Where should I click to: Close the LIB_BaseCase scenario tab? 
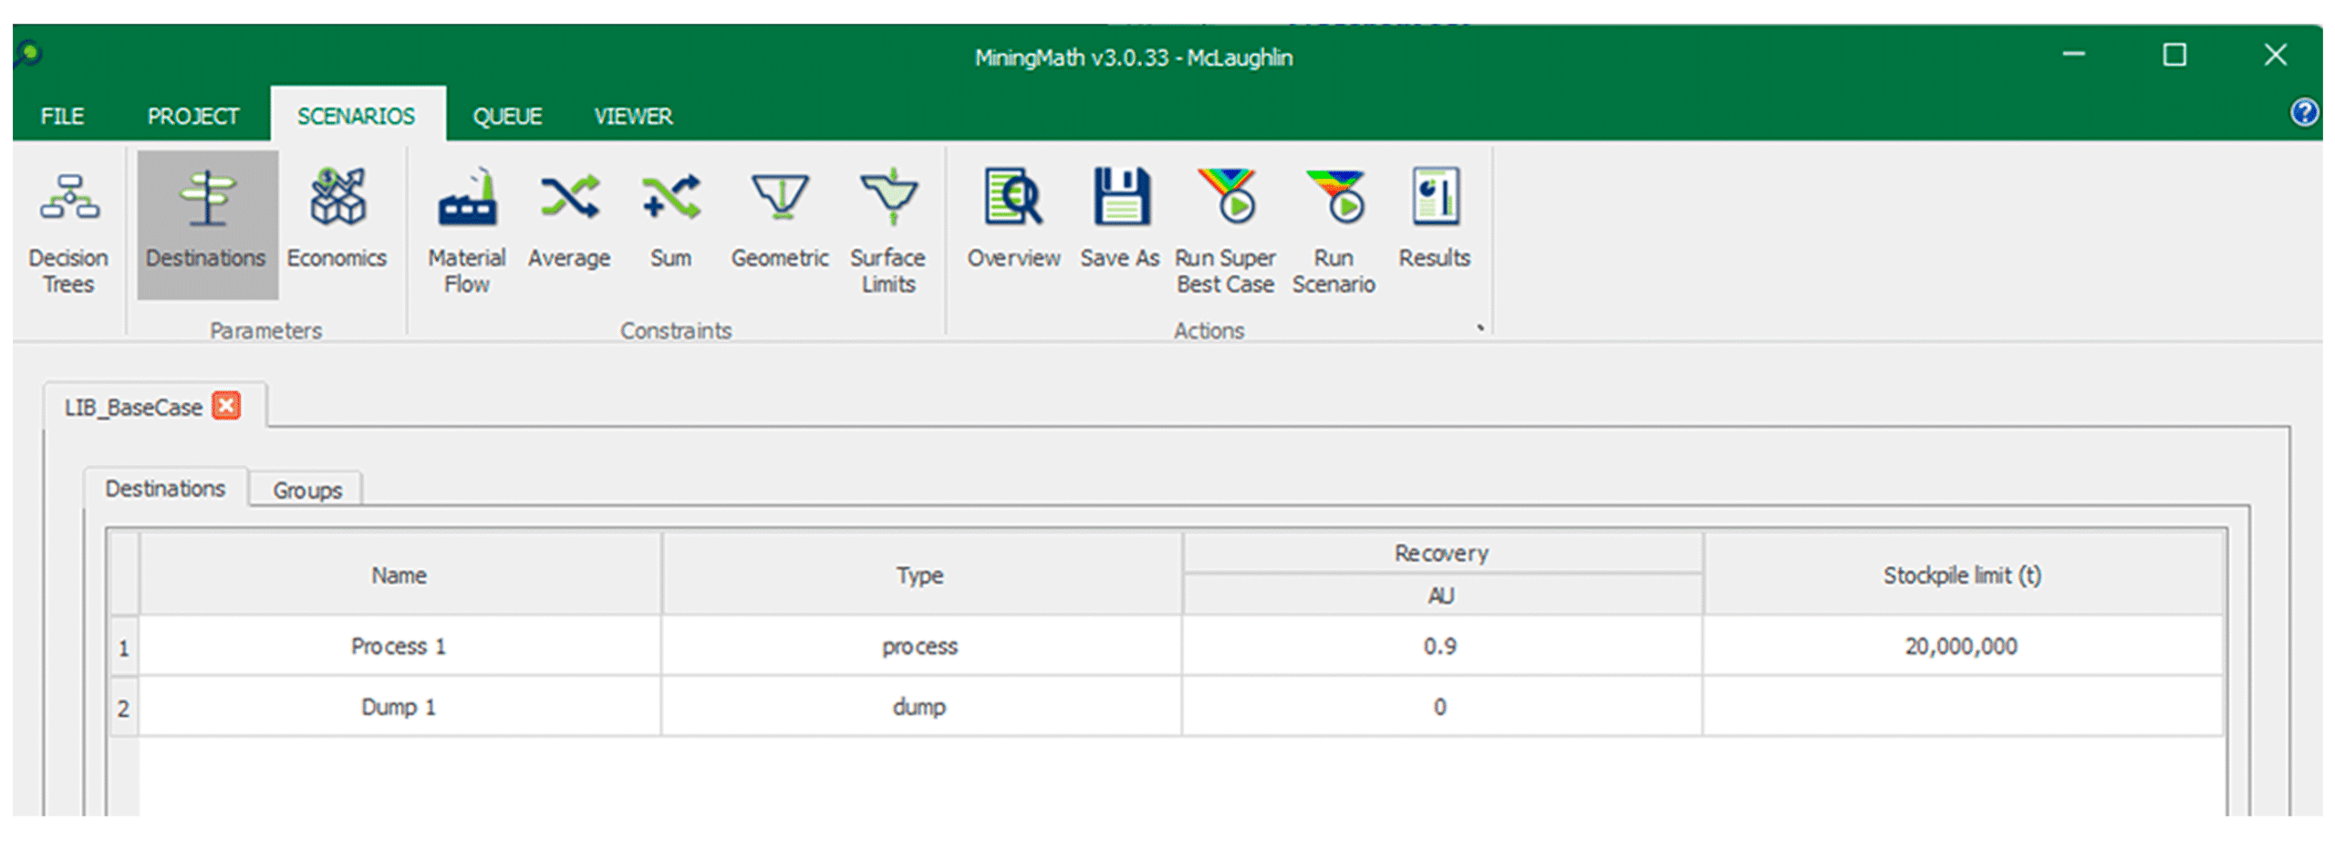(x=226, y=406)
